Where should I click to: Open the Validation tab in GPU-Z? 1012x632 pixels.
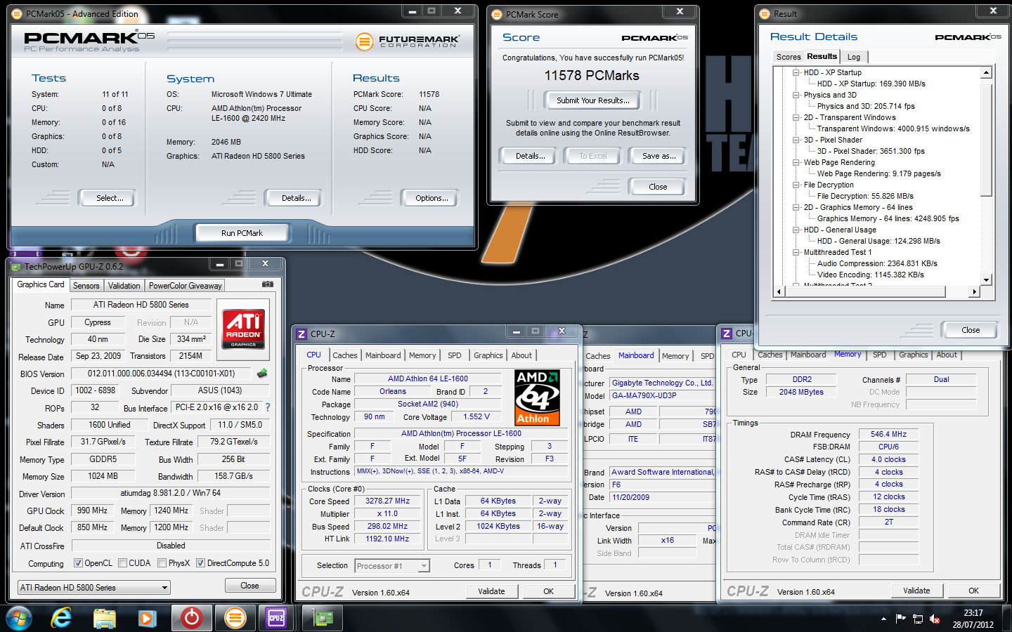(124, 286)
